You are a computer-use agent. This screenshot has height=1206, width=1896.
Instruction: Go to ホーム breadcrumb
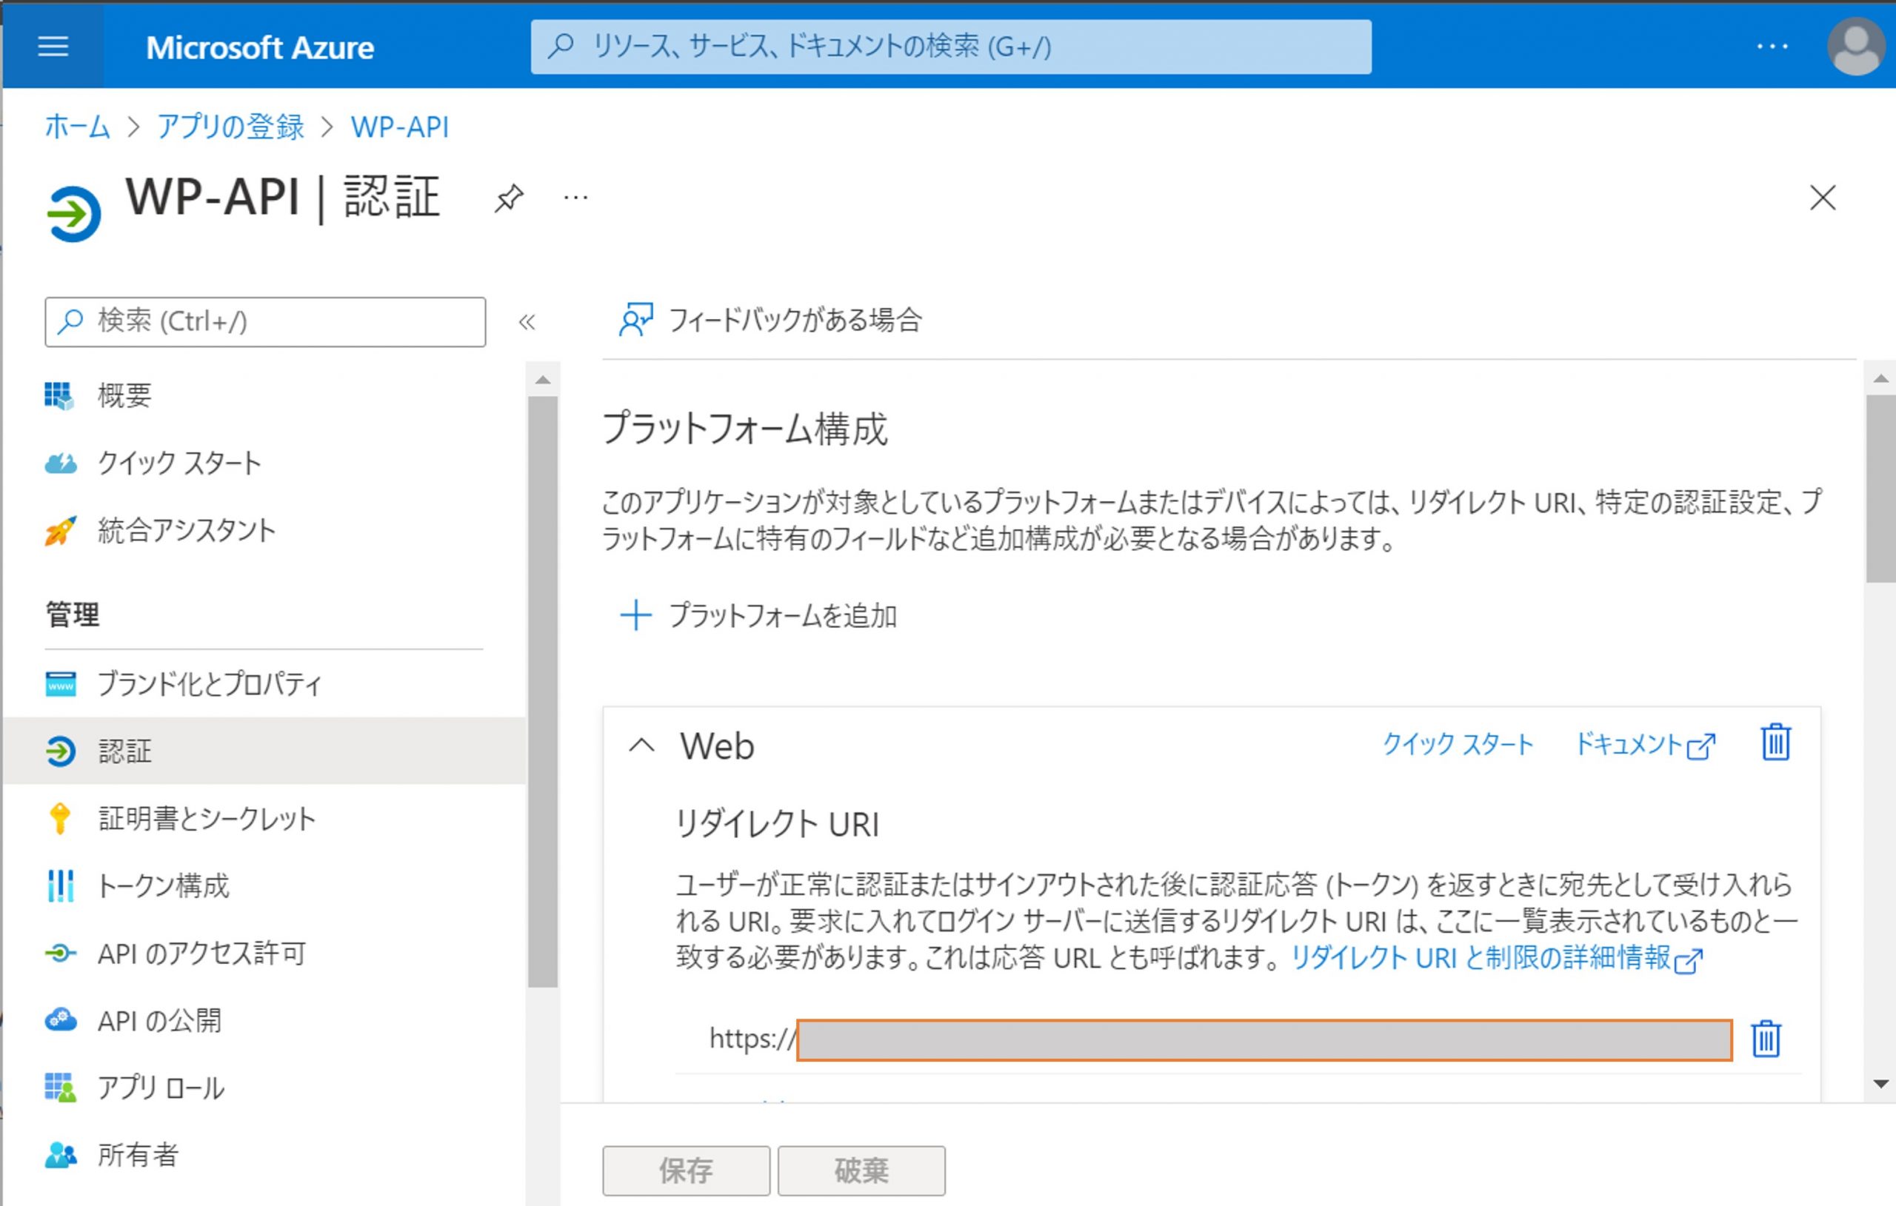pos(76,127)
